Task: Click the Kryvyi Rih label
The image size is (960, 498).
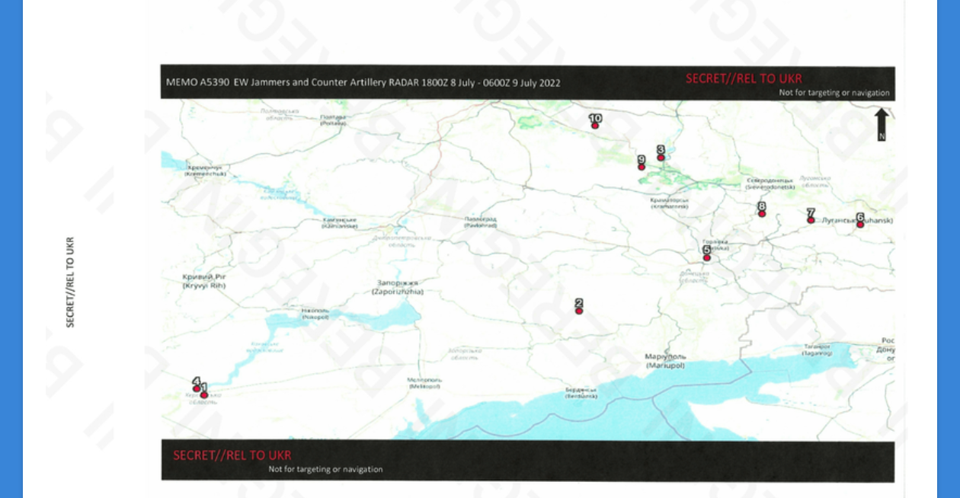Action: (x=204, y=281)
